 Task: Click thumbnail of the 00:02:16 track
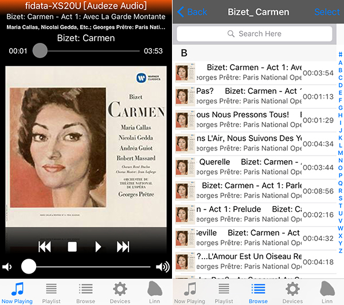pos(185,215)
